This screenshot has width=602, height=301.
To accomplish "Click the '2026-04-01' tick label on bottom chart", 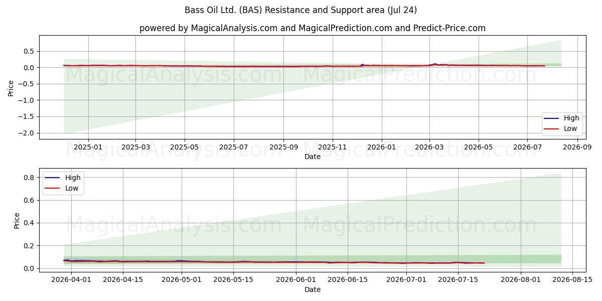I will coord(71,280).
